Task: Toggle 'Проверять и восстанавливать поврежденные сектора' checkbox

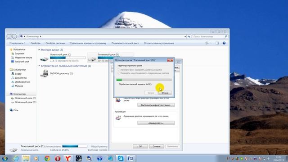Action: click(119, 73)
